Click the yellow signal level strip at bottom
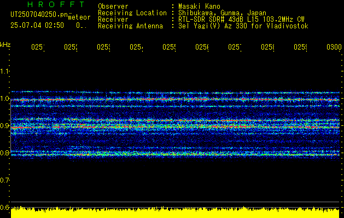This screenshot has height=218, width=344. coord(175,213)
